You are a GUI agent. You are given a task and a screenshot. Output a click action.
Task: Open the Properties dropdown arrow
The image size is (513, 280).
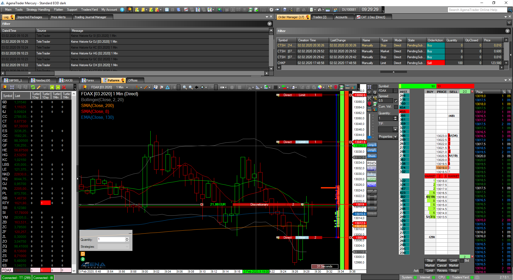(x=395, y=137)
